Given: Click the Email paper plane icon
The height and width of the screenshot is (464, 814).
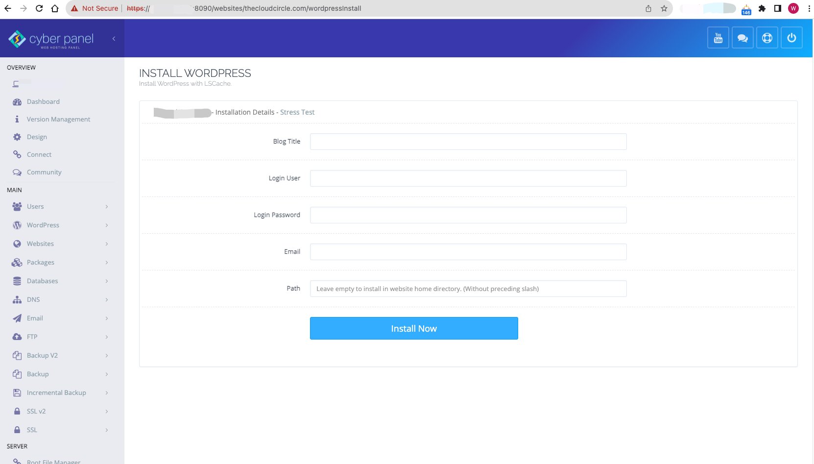Looking at the screenshot, I should (17, 318).
